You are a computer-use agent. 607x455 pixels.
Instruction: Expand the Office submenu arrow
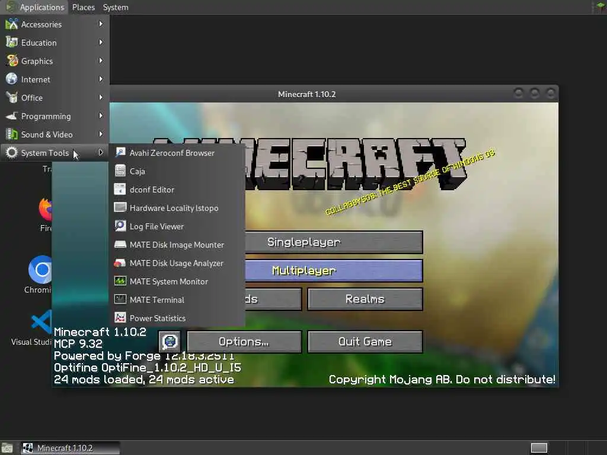tap(101, 98)
